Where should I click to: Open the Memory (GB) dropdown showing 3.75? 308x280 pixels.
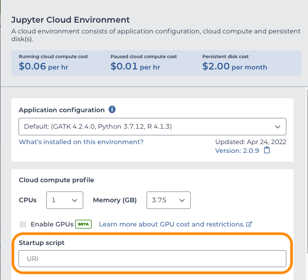169,200
